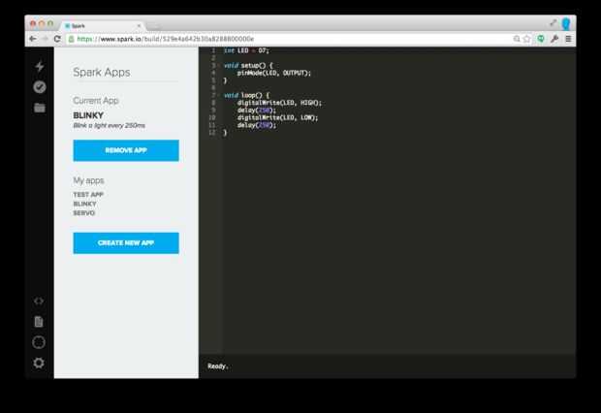Click the 'void setup() {' code line
This screenshot has height=413, width=601.
pos(248,66)
